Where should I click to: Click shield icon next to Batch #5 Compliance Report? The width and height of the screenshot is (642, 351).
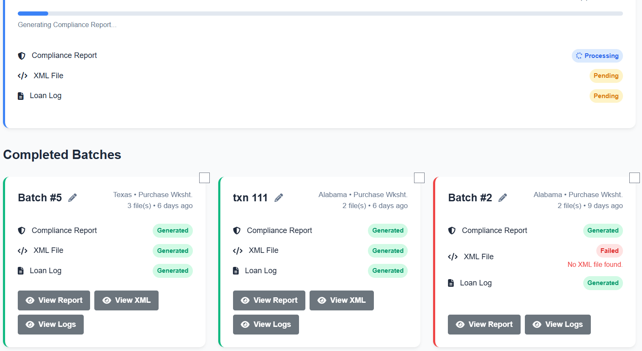point(22,230)
